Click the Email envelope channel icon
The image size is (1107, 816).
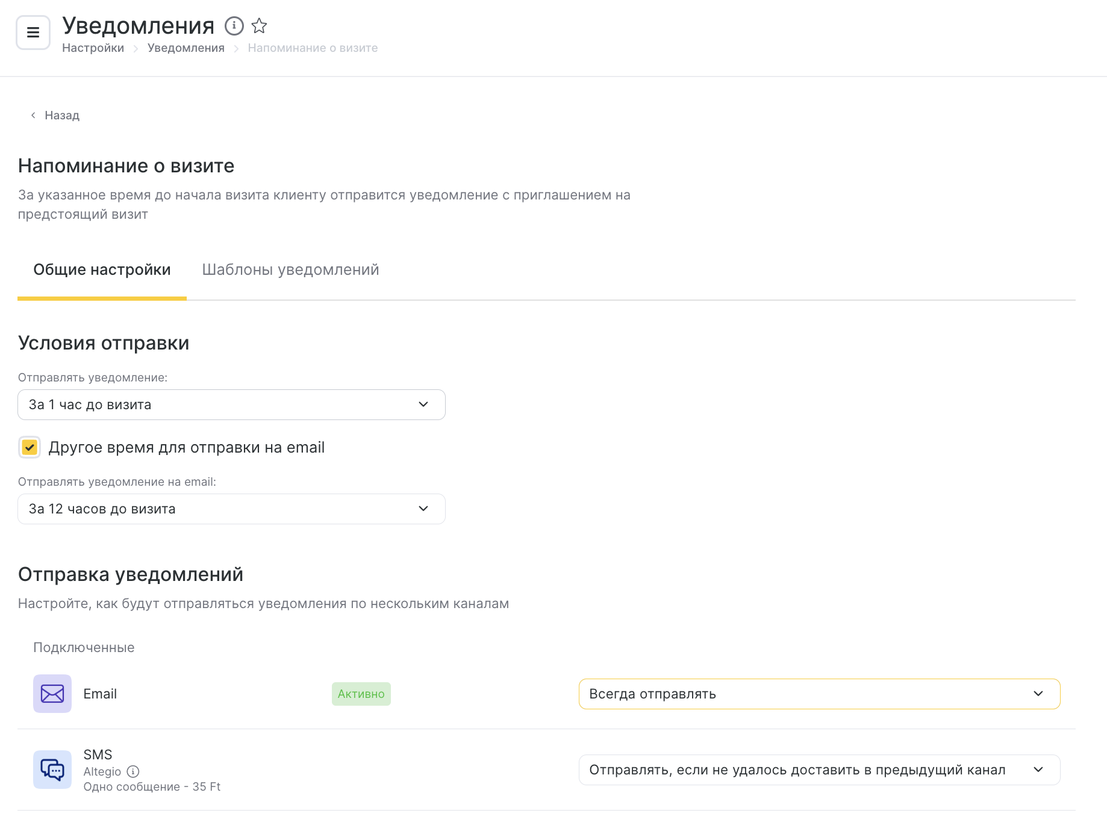coord(52,694)
